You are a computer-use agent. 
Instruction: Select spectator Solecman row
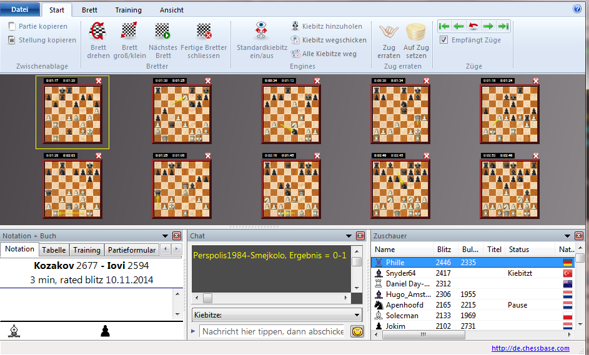[473, 315]
